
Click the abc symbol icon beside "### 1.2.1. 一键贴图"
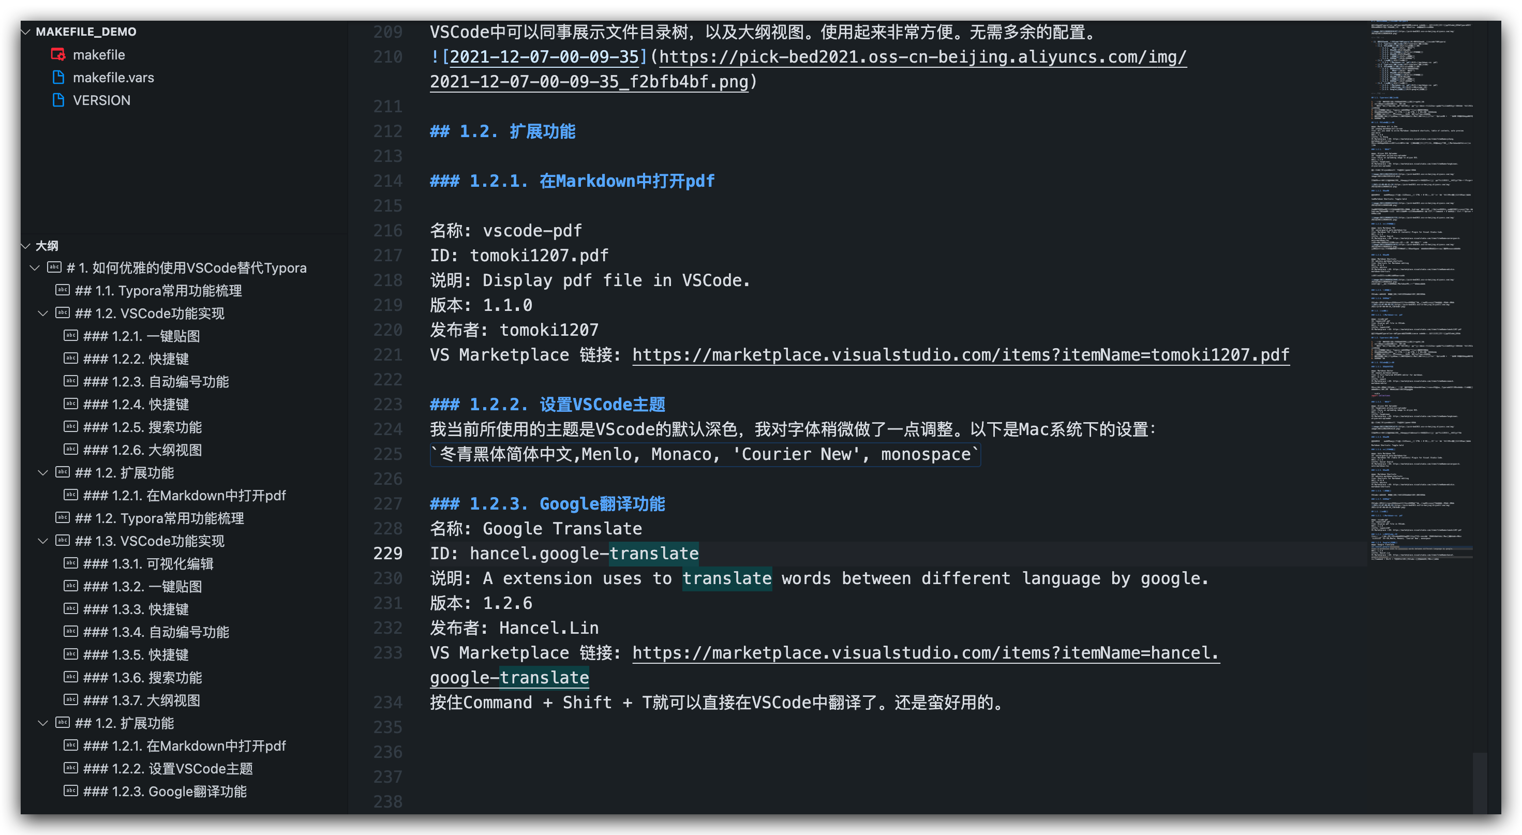click(71, 336)
